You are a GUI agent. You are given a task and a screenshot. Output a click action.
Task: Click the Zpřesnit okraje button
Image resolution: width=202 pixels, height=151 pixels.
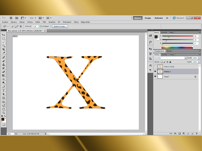[x=60, y=26]
